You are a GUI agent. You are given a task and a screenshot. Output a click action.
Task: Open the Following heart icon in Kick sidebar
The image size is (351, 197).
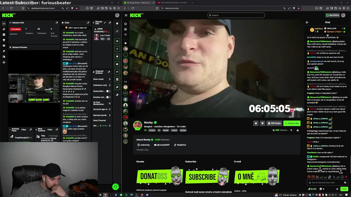(x=126, y=35)
